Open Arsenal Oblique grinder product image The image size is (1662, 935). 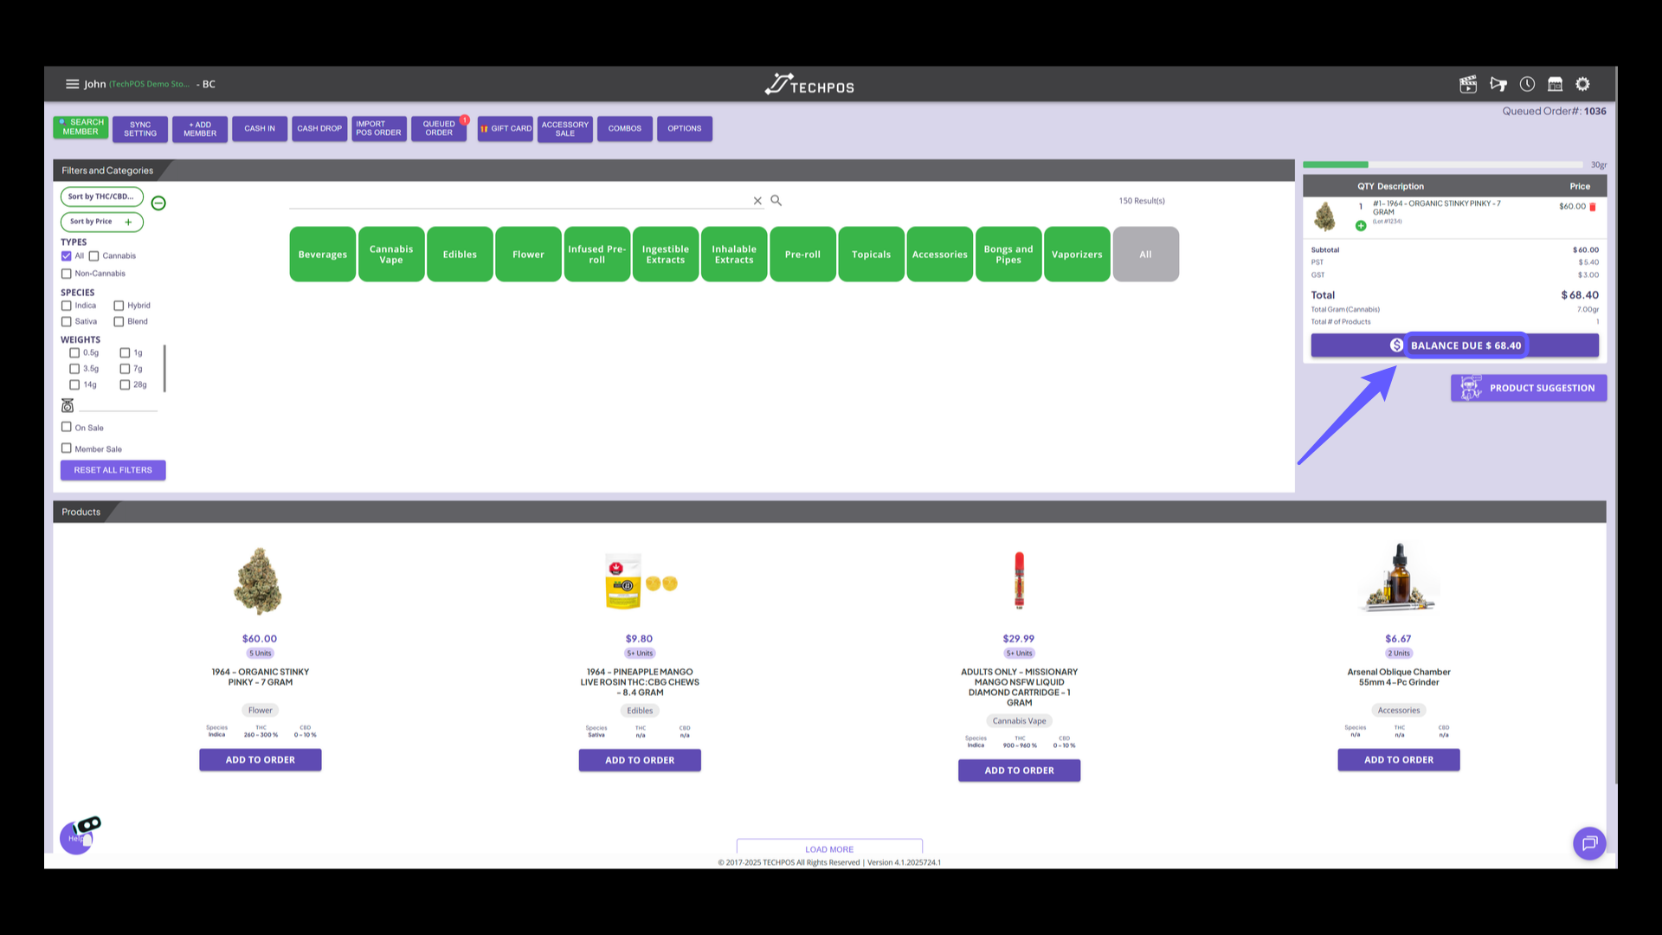(x=1399, y=578)
